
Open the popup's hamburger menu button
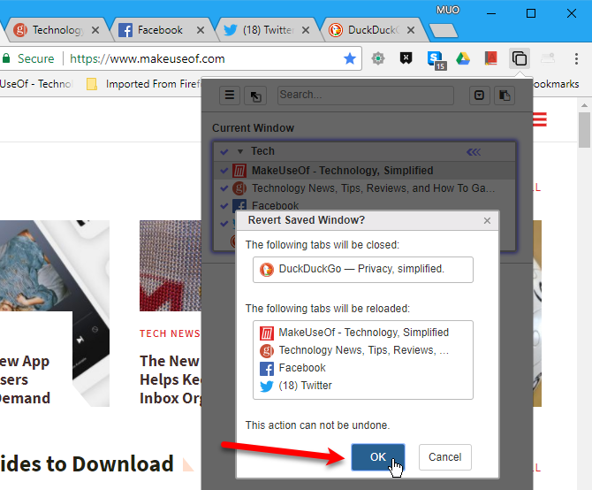click(x=229, y=96)
